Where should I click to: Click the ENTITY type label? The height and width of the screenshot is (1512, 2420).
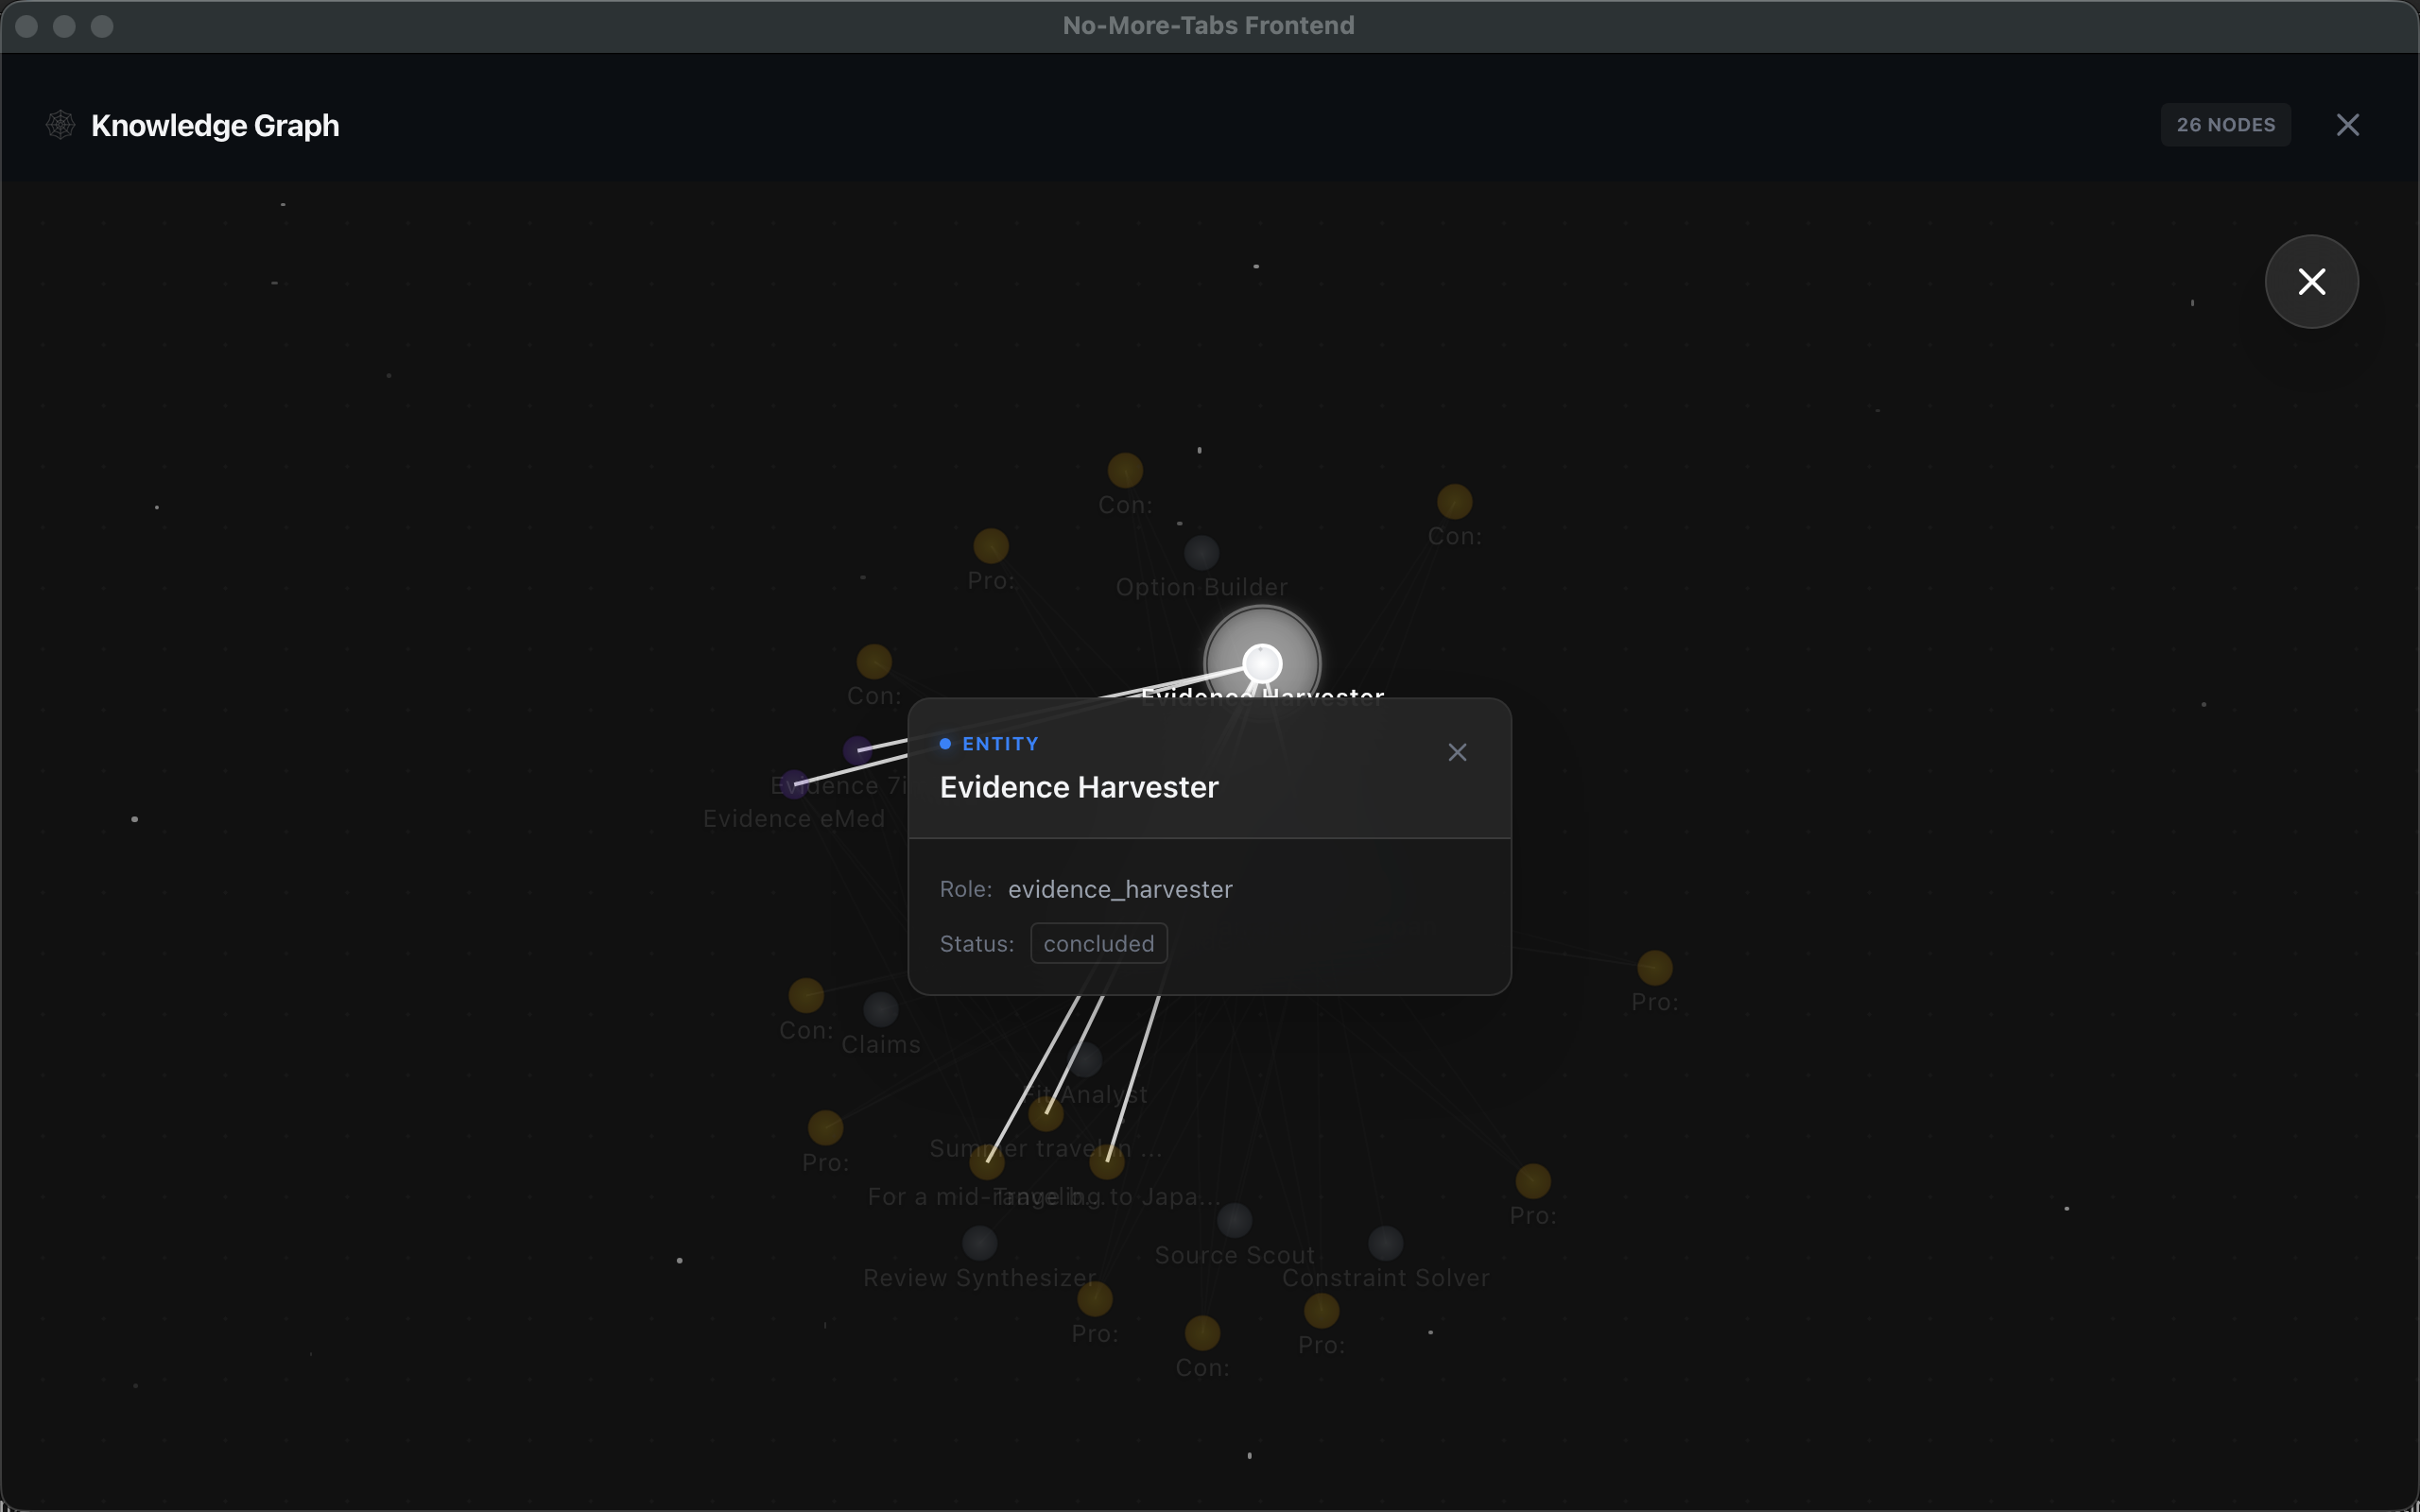pos(999,744)
